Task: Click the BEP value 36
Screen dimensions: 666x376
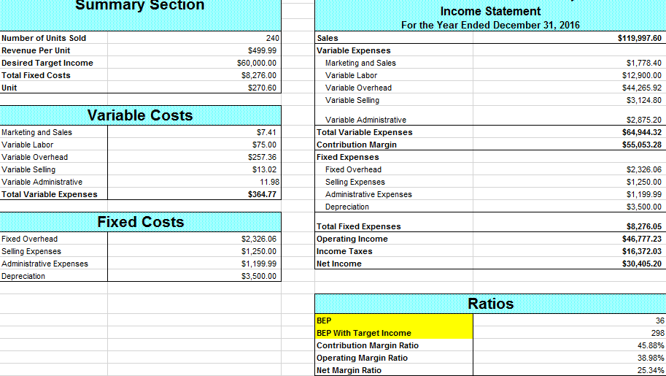Action: click(659, 321)
